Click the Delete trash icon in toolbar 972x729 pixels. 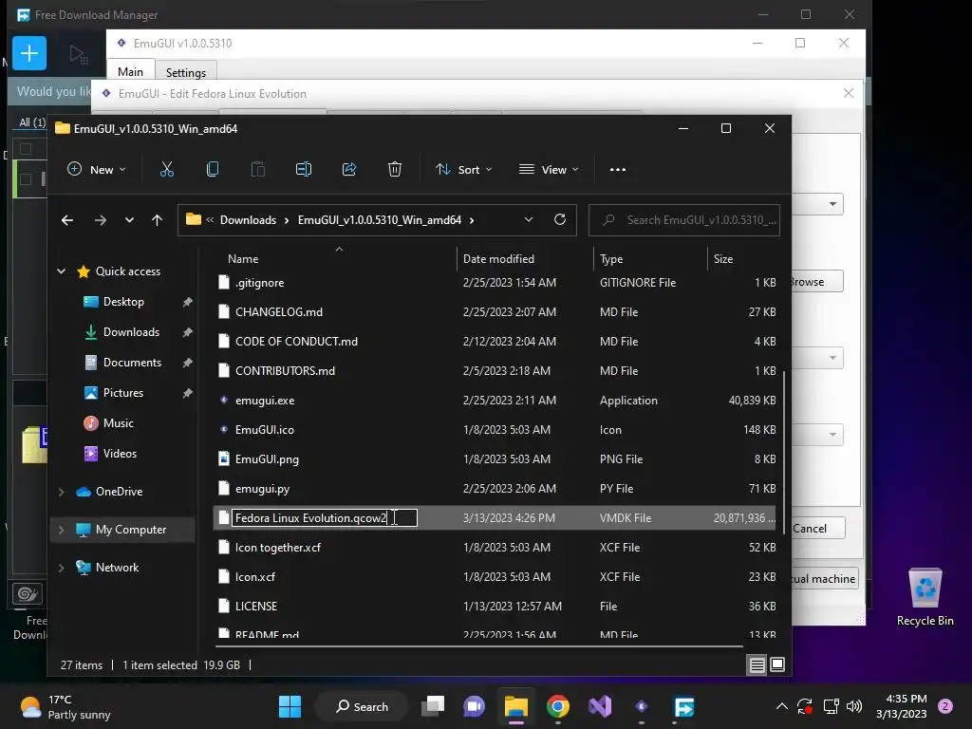point(395,169)
